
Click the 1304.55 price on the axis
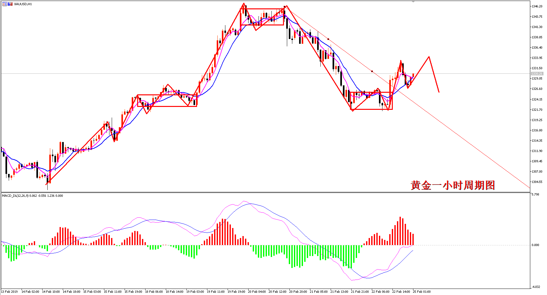click(x=537, y=182)
